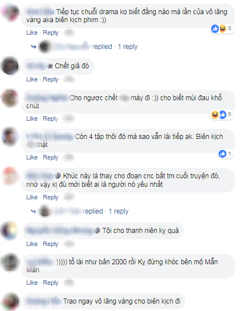Open the small avatar of the replier under the first comment
The image size is (243, 311).
pyautogui.click(x=44, y=47)
